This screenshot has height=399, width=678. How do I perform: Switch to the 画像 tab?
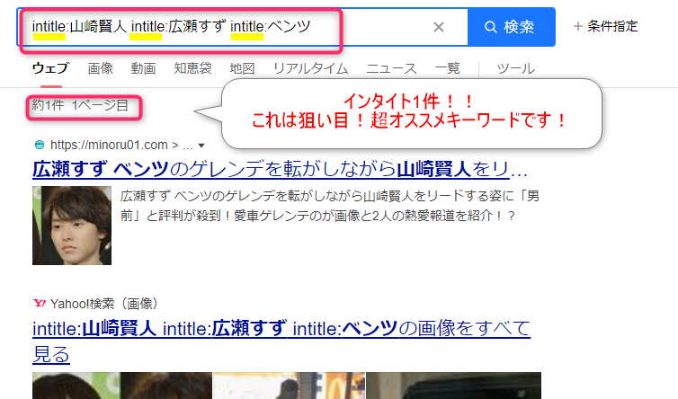pyautogui.click(x=101, y=68)
